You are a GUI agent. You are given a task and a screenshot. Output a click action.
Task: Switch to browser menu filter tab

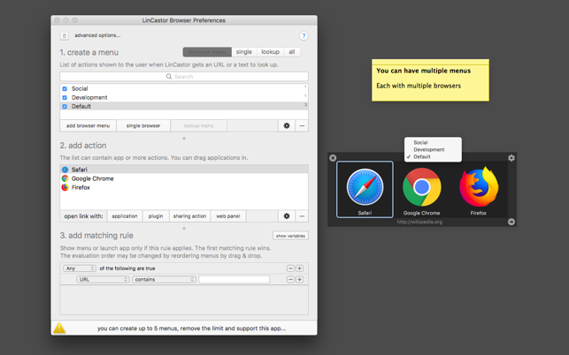[x=207, y=52]
